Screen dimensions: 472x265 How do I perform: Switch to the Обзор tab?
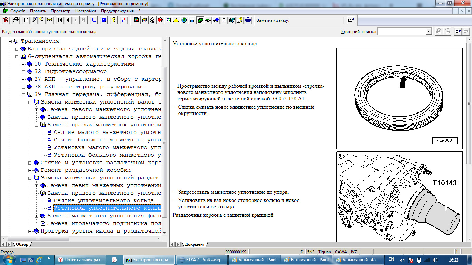22,244
